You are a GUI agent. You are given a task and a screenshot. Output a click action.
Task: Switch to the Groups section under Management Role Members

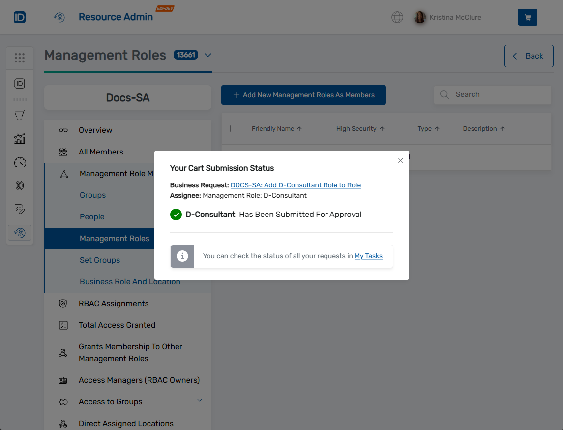pyautogui.click(x=92, y=195)
